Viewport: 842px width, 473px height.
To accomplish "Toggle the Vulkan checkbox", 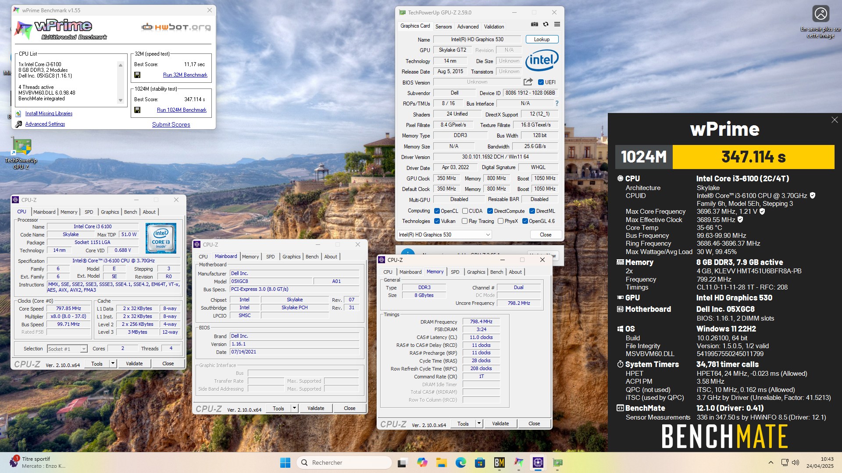I will click(x=437, y=221).
